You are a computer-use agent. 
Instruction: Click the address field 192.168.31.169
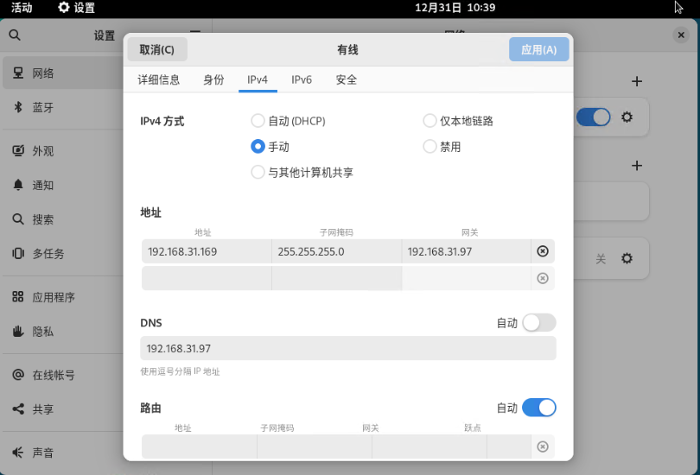(x=207, y=251)
